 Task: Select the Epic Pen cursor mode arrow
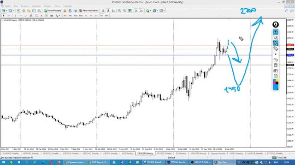[276, 38]
